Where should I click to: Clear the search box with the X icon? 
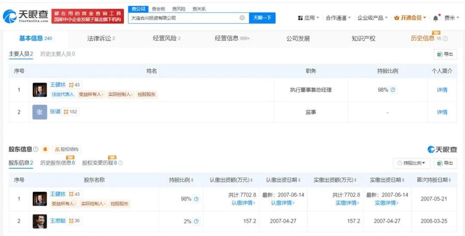(242, 18)
